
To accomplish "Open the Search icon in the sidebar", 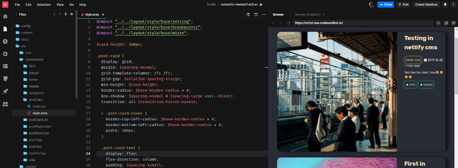I will [x=5, y=41].
